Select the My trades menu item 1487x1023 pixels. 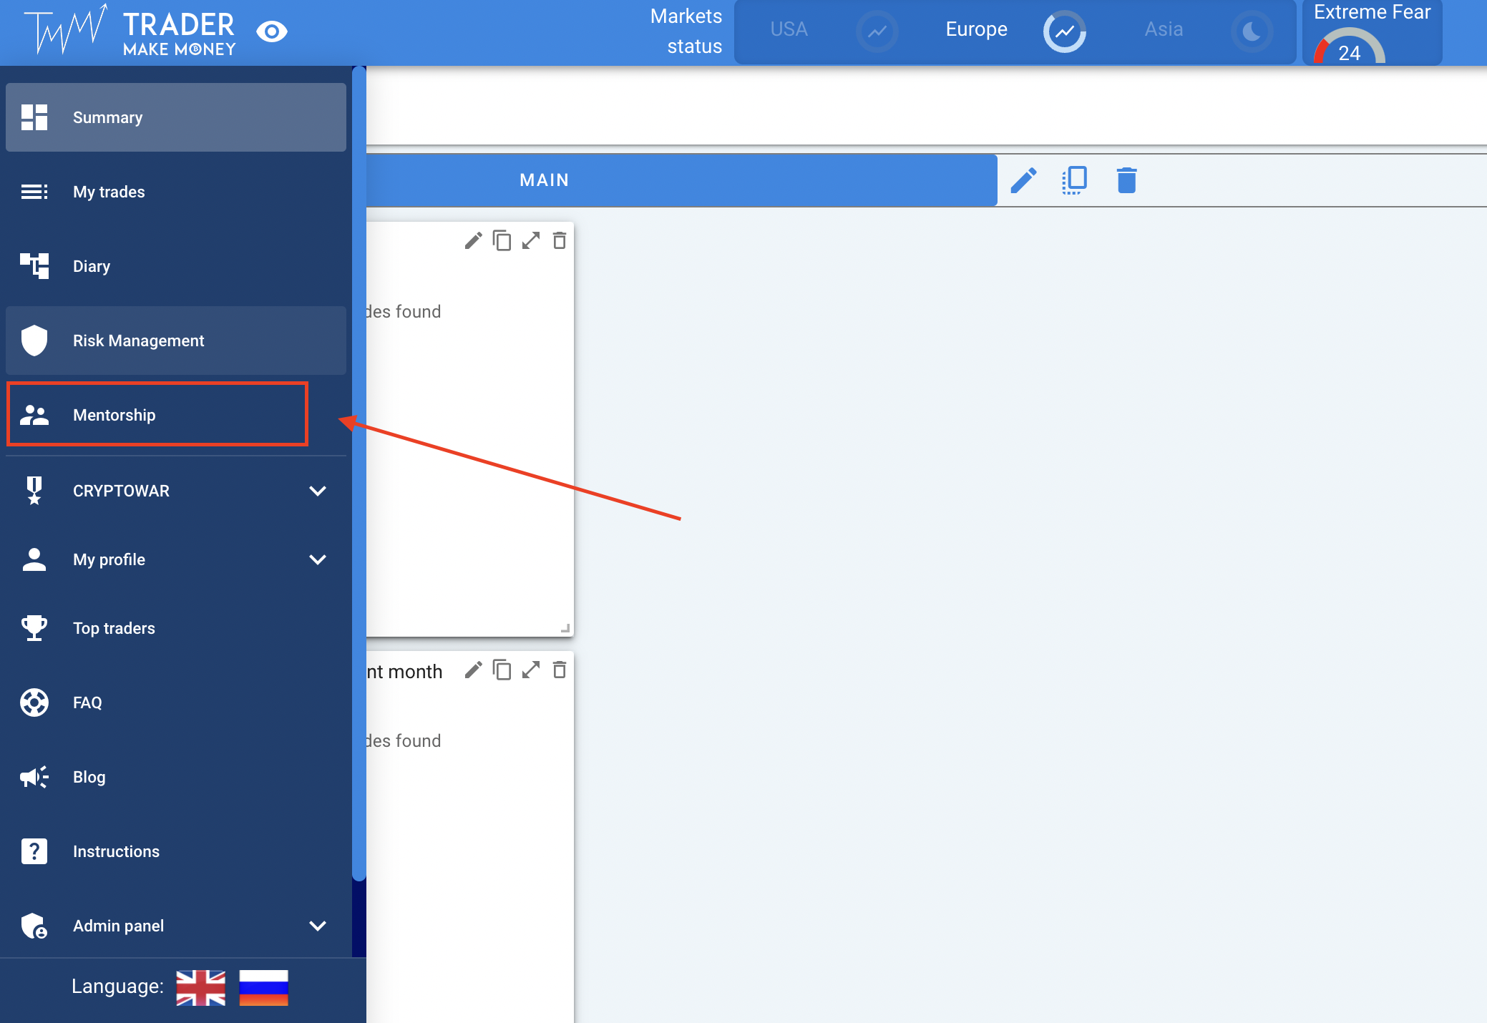pyautogui.click(x=176, y=192)
